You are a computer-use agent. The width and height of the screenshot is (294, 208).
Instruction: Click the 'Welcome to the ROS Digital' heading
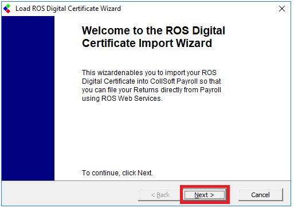pyautogui.click(x=154, y=30)
